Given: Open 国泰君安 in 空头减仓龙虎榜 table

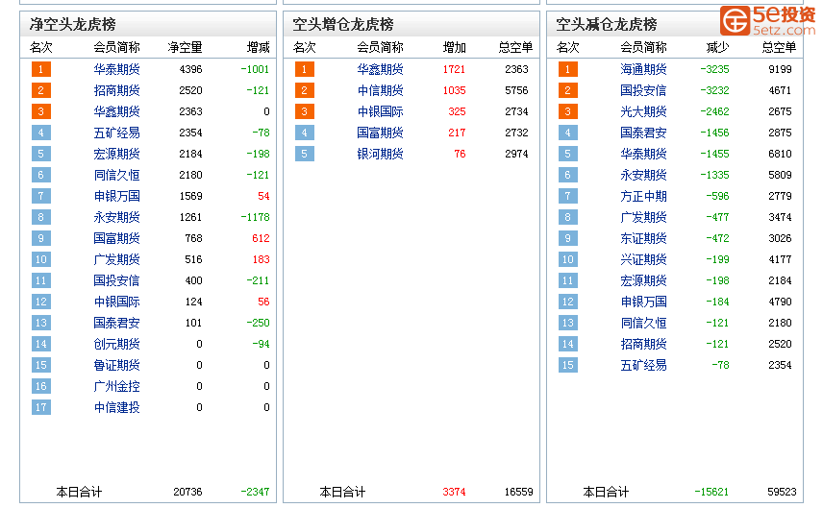Looking at the screenshot, I should 643,133.
